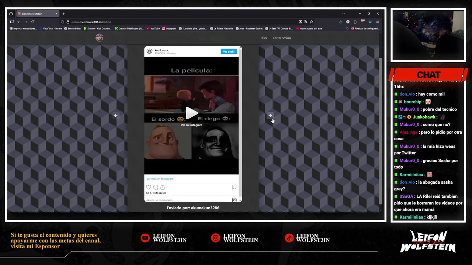Click the webcam overlay thumbnail

point(428,35)
